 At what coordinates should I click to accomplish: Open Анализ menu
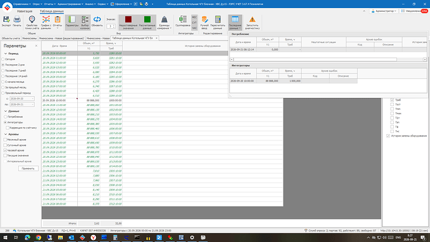[x=90, y=4]
